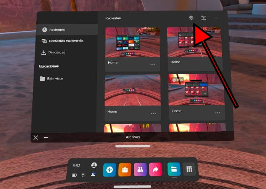This screenshot has height=189, width=266.
Task: Play the Home video thumbnail with duration badge
Action: [x=196, y=90]
